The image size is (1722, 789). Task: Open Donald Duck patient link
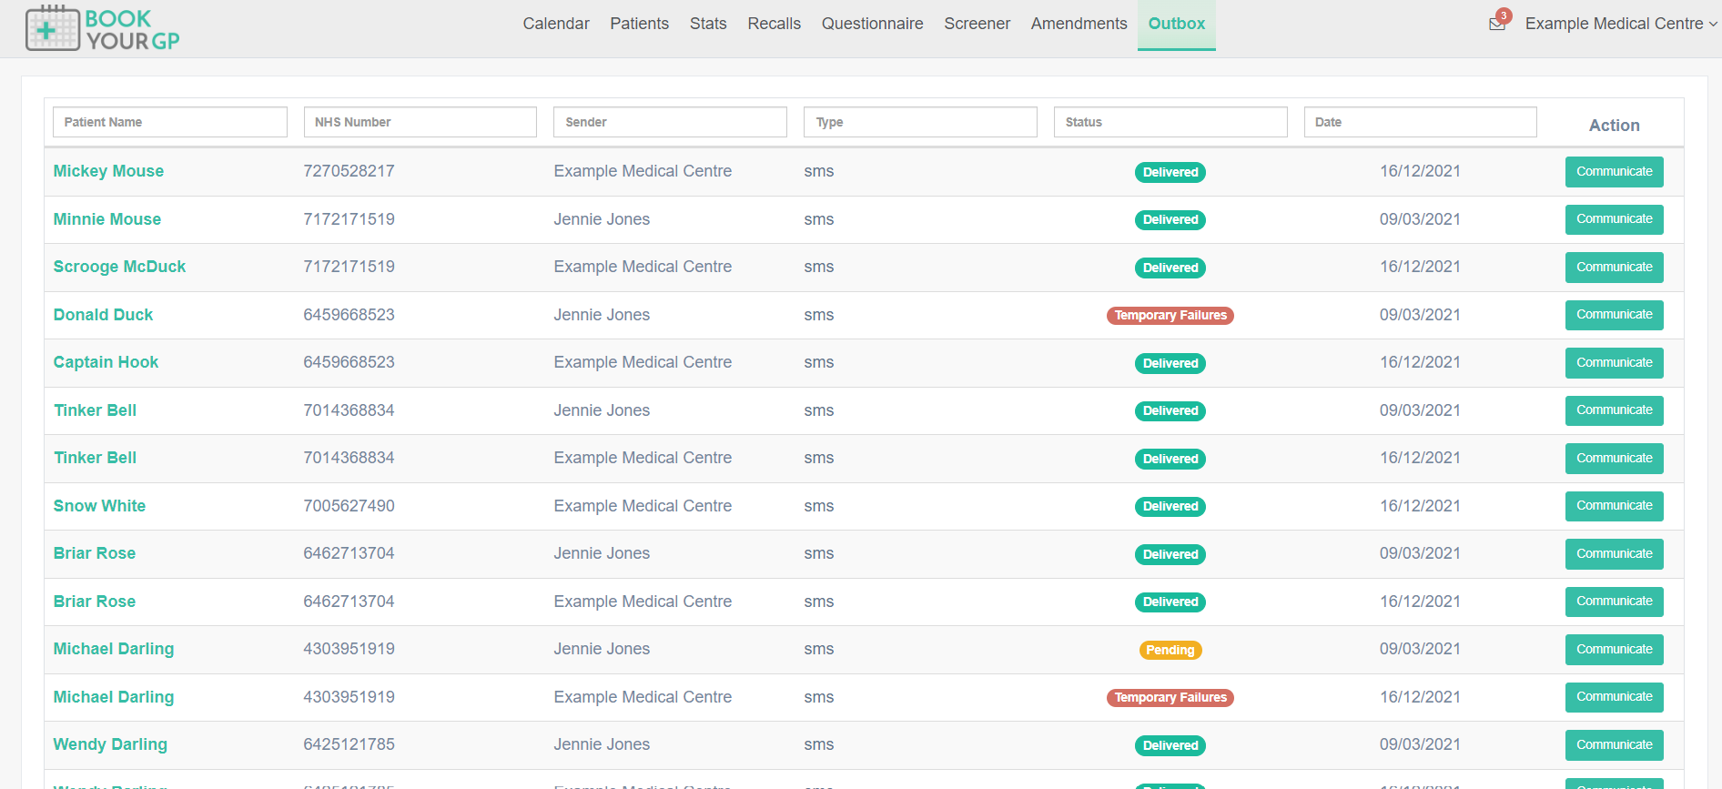(103, 315)
